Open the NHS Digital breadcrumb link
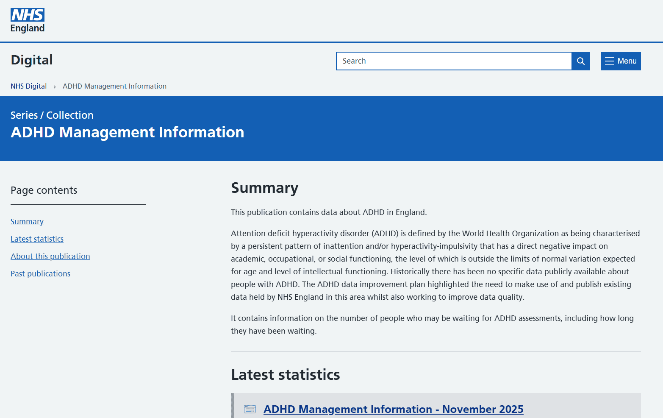663x418 pixels. [x=29, y=86]
